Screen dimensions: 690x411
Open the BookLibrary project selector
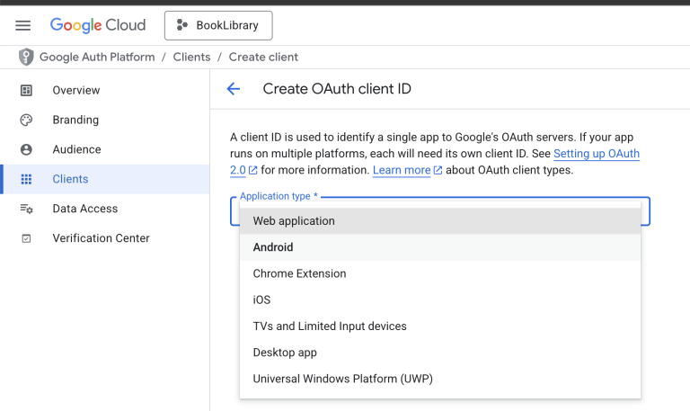tap(217, 25)
